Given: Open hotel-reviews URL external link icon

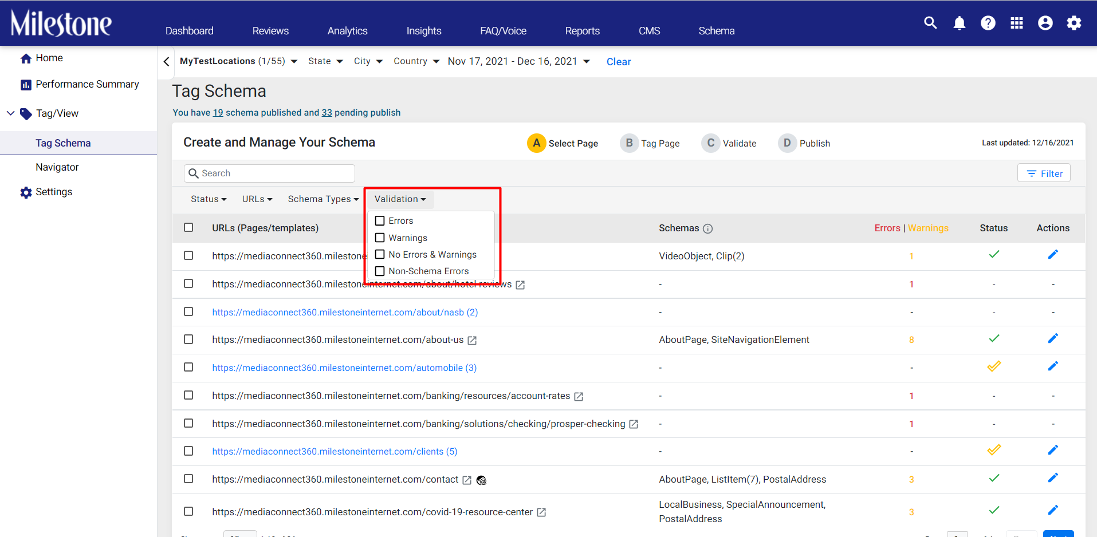Looking at the screenshot, I should (x=520, y=285).
